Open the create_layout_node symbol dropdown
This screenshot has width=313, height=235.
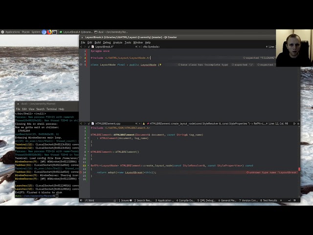click(x=207, y=124)
